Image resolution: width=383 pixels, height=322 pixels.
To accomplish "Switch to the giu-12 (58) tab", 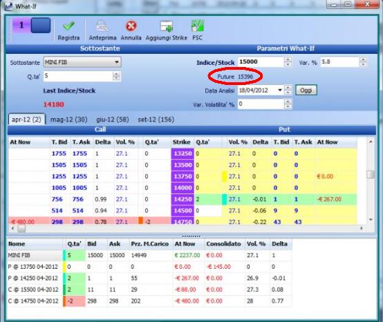I will pyautogui.click(x=113, y=120).
